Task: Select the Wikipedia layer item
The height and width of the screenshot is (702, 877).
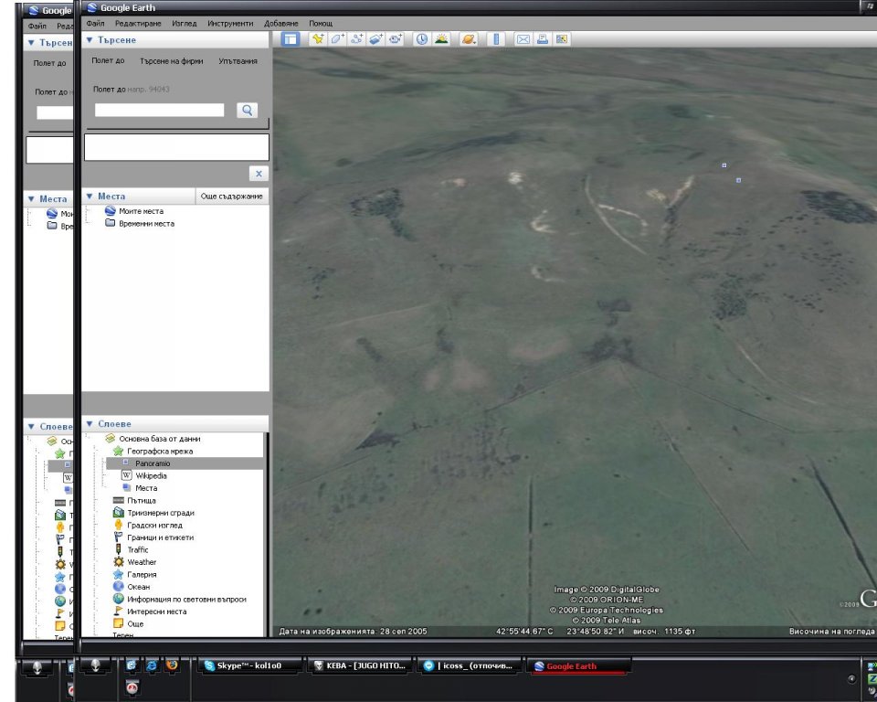Action: click(151, 476)
